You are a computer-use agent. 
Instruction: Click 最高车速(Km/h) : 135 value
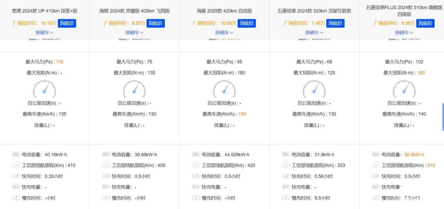(62, 114)
